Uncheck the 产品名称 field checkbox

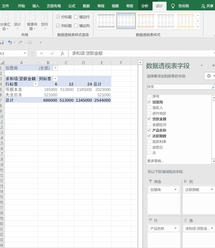click(x=149, y=130)
